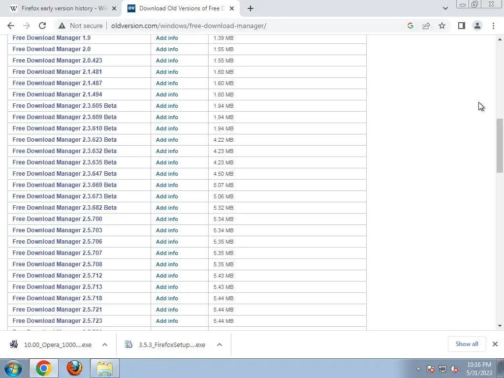The height and width of the screenshot is (378, 504).
Task: Open Free Download Manager 2.1.494 link
Action: tap(57, 94)
